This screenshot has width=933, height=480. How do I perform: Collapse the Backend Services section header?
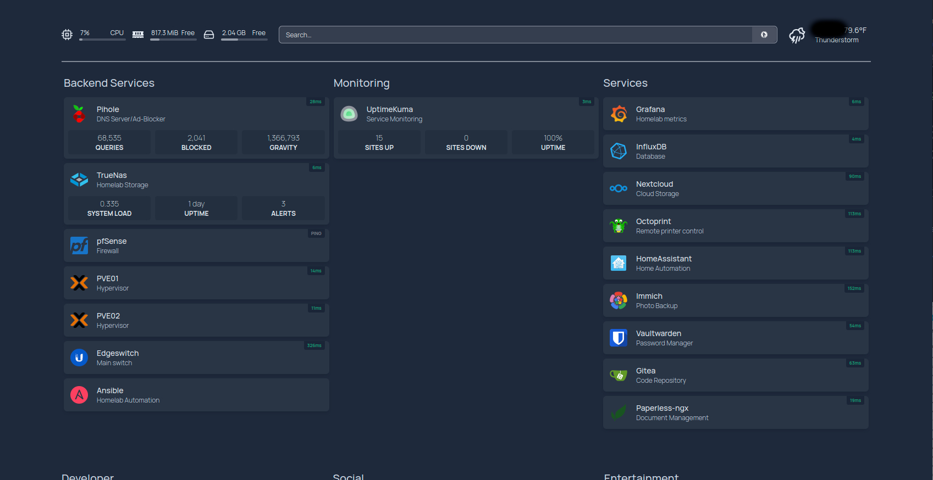109,83
